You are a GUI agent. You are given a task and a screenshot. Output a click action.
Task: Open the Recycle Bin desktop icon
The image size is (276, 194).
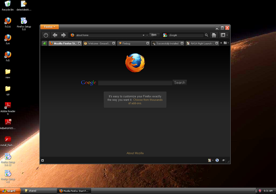click(7, 6)
